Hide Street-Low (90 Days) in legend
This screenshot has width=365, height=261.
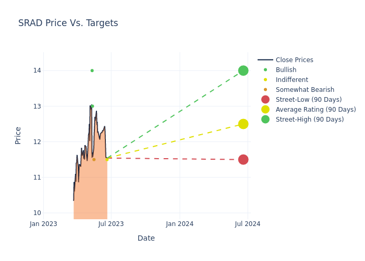pos(308,100)
